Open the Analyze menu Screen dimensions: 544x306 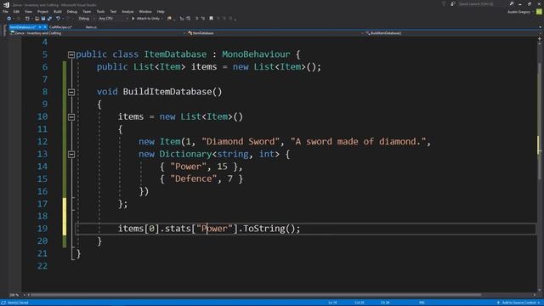[x=127, y=11]
